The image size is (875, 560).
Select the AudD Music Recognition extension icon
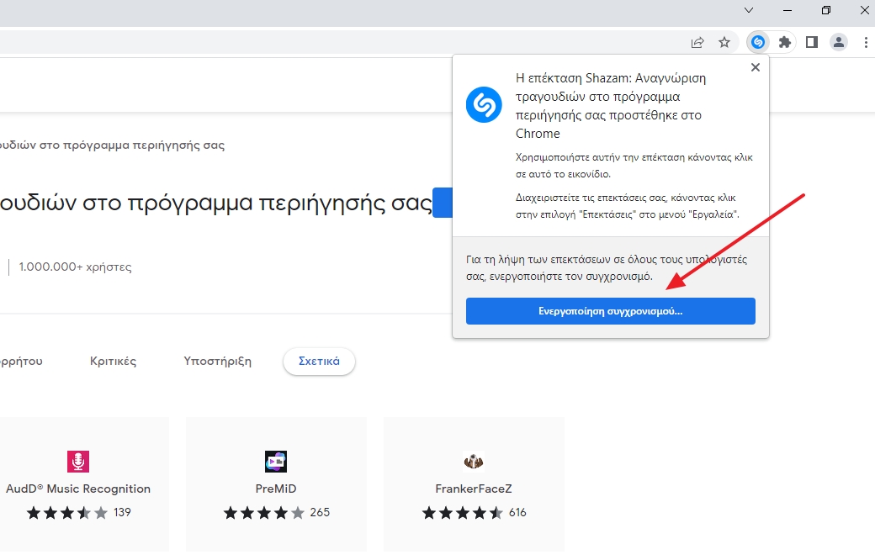pos(78,461)
